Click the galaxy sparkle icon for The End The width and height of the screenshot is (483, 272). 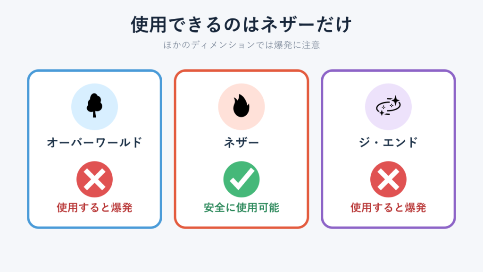(388, 106)
